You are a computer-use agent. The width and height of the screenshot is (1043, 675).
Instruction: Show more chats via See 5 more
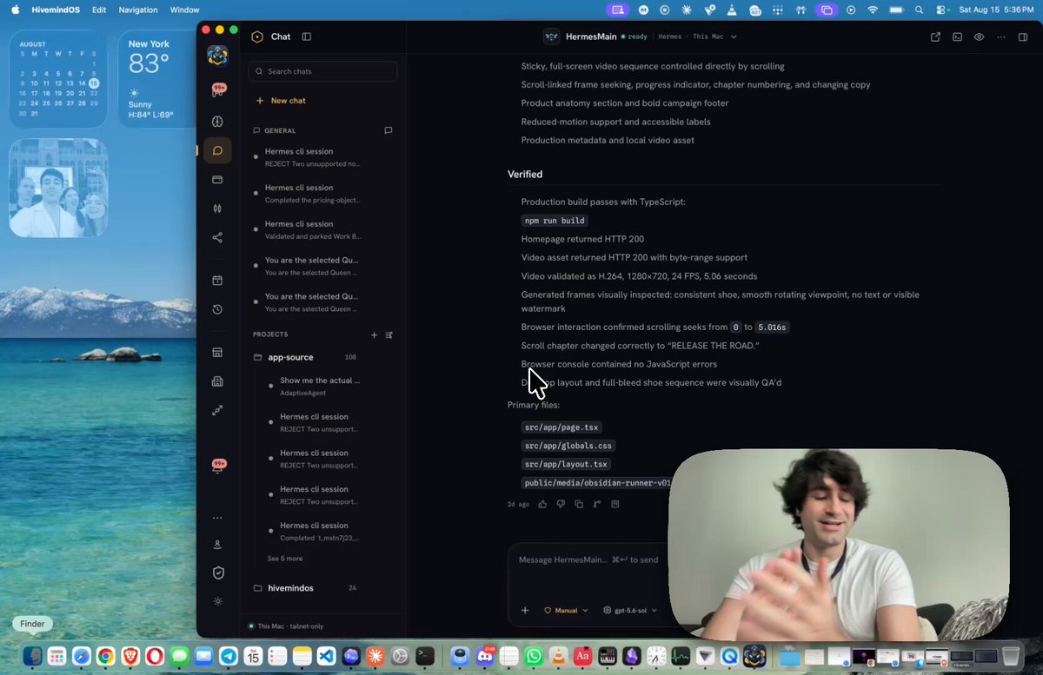pyautogui.click(x=285, y=559)
